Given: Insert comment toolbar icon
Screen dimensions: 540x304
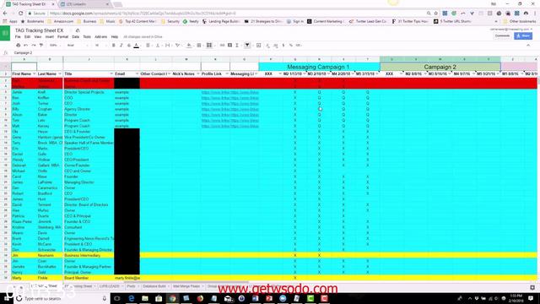Looking at the screenshot, I should tap(229, 45).
